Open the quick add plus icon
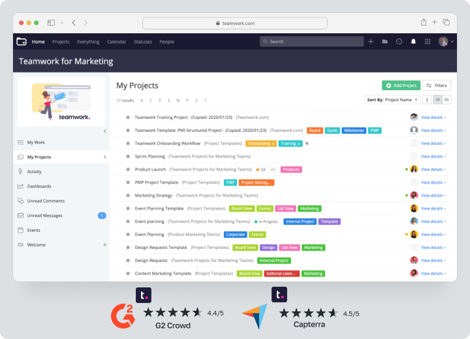The height and width of the screenshot is (339, 470). [371, 41]
